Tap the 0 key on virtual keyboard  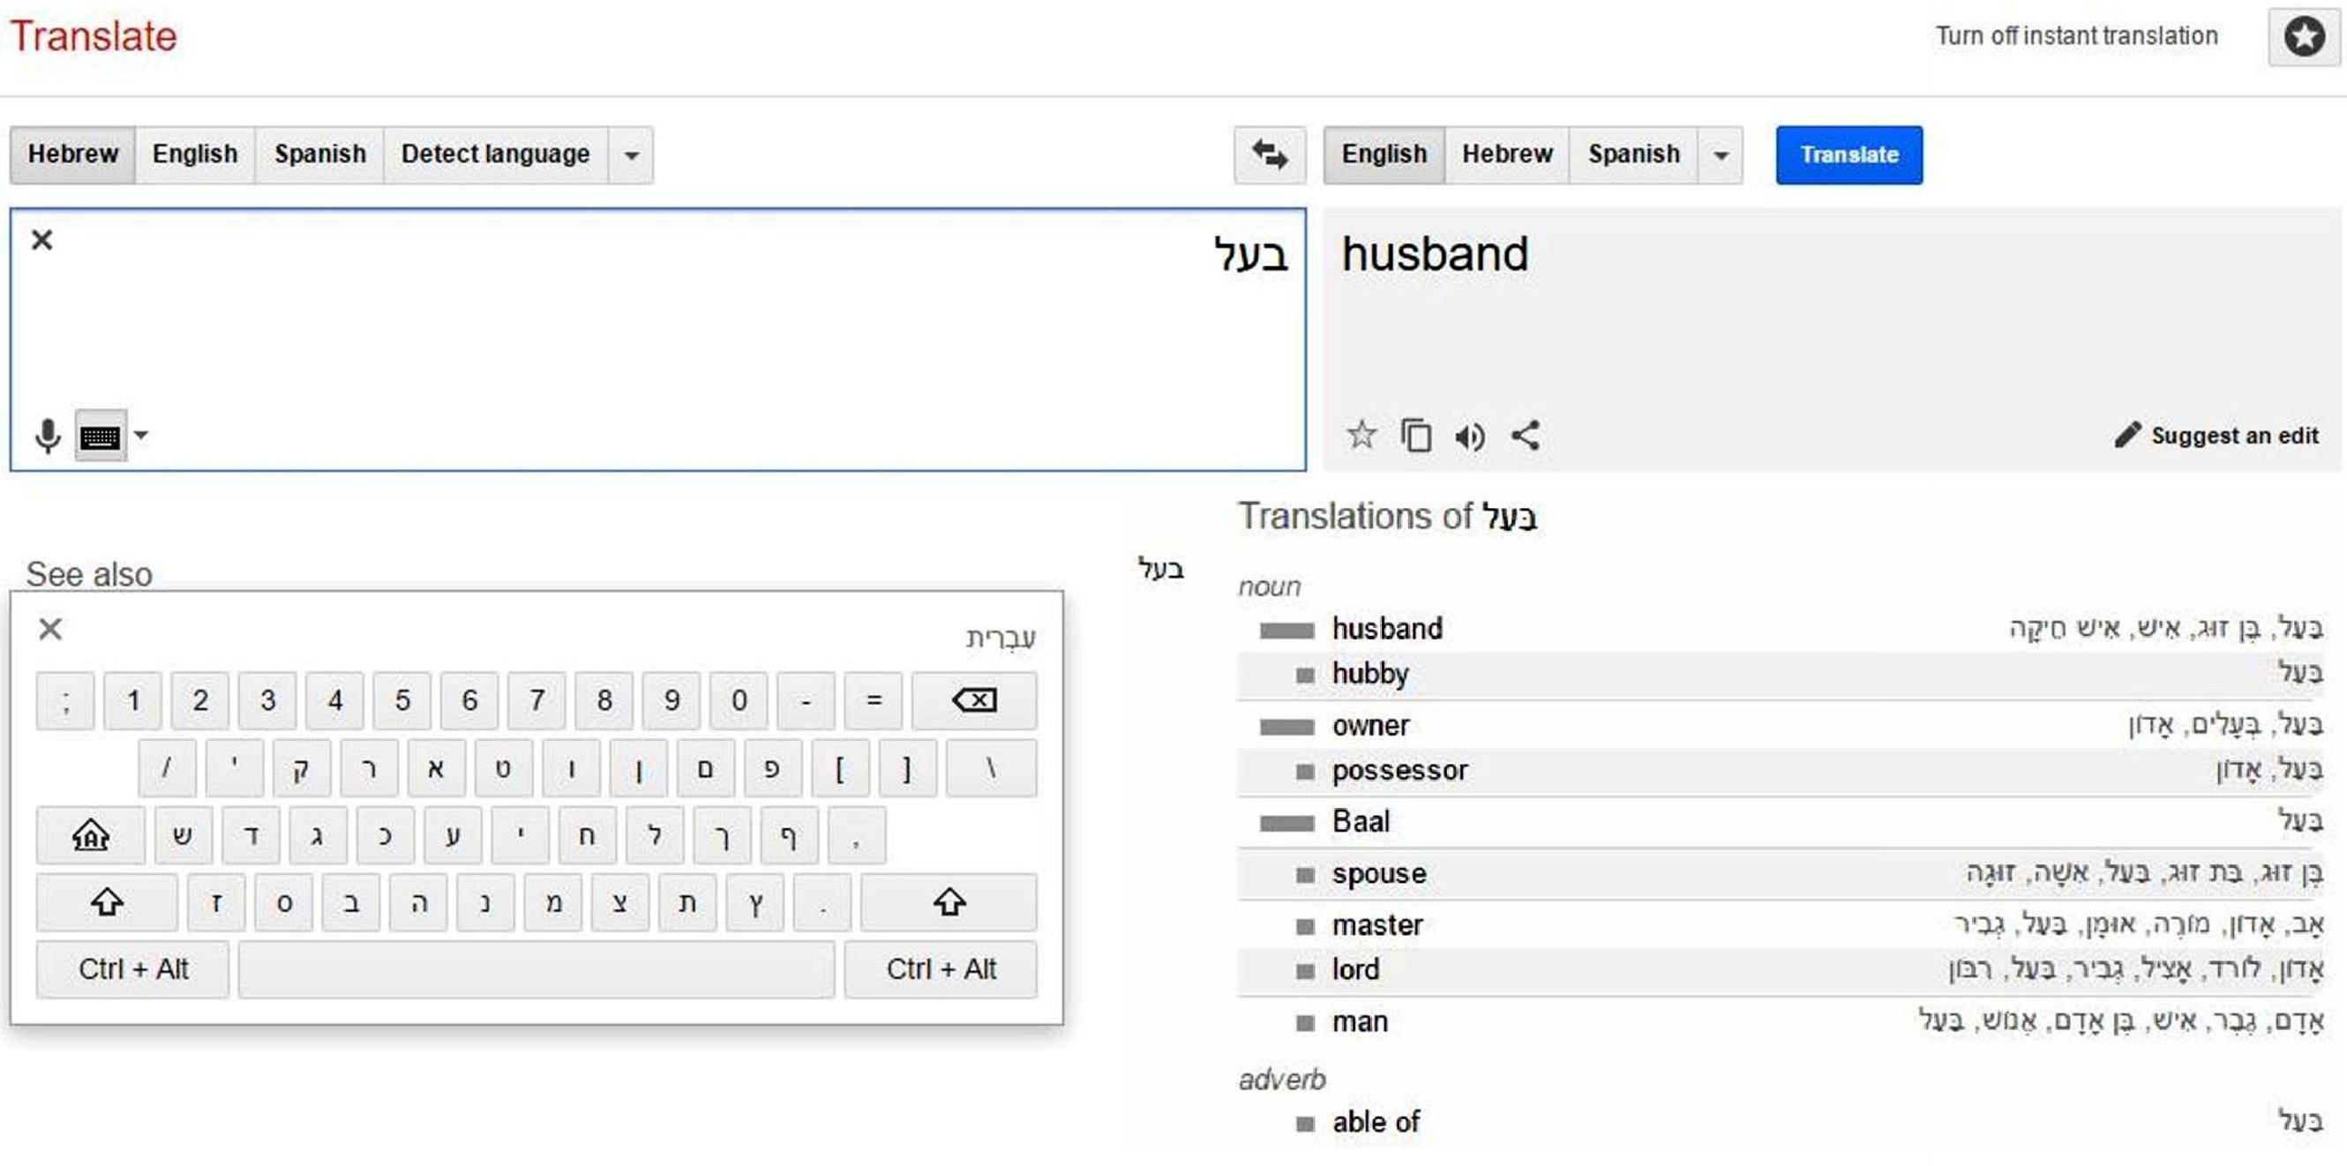pos(739,700)
